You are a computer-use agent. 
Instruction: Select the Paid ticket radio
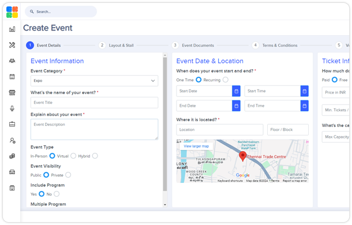point(335,80)
